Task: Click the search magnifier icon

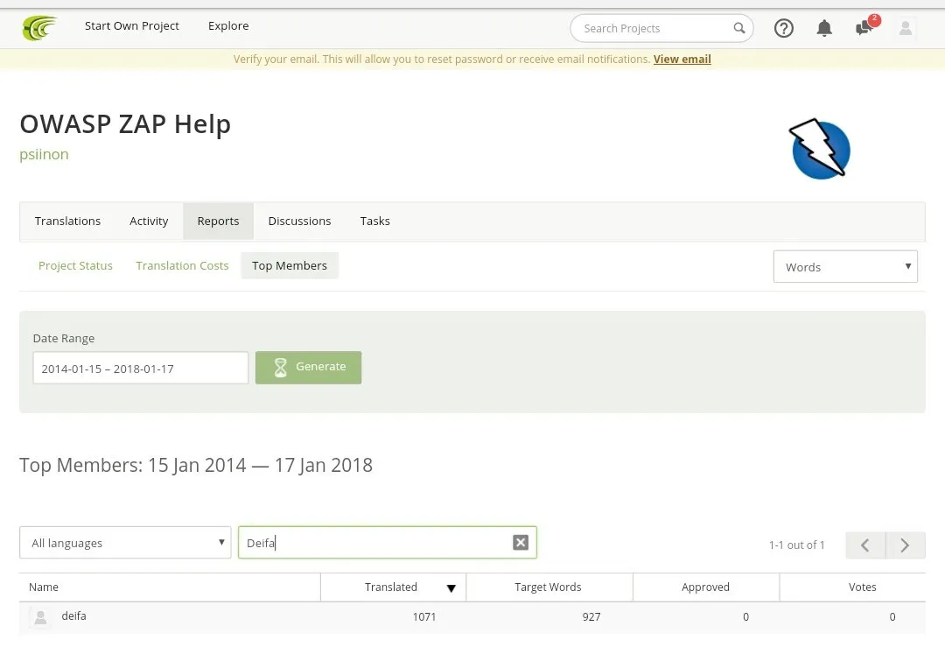Action: coord(738,28)
